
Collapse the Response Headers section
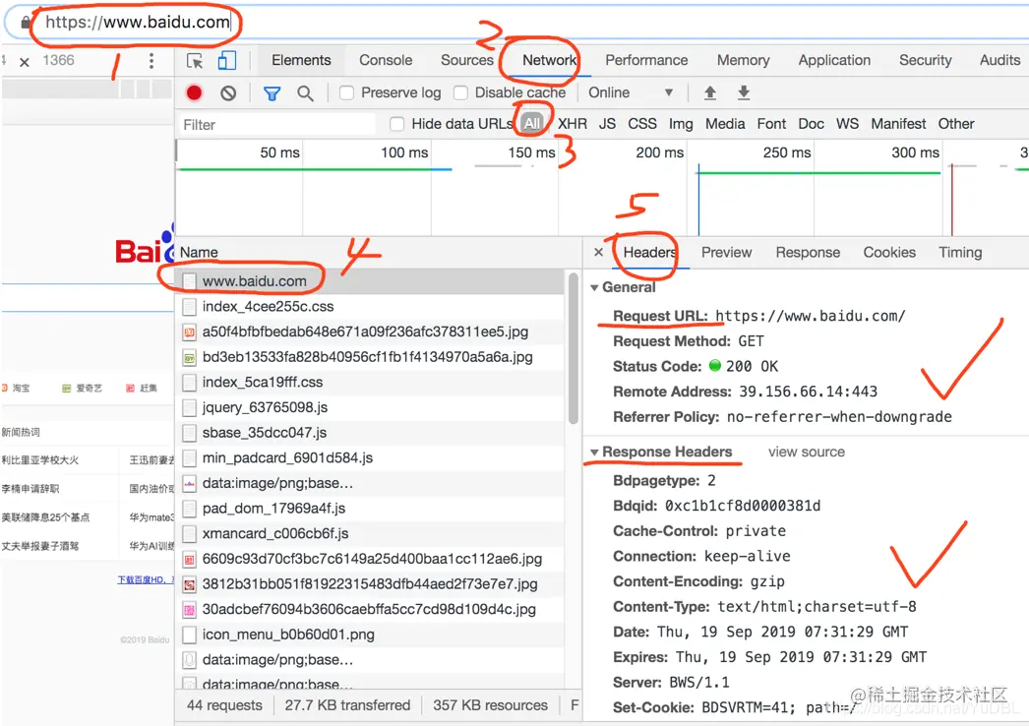click(x=594, y=453)
